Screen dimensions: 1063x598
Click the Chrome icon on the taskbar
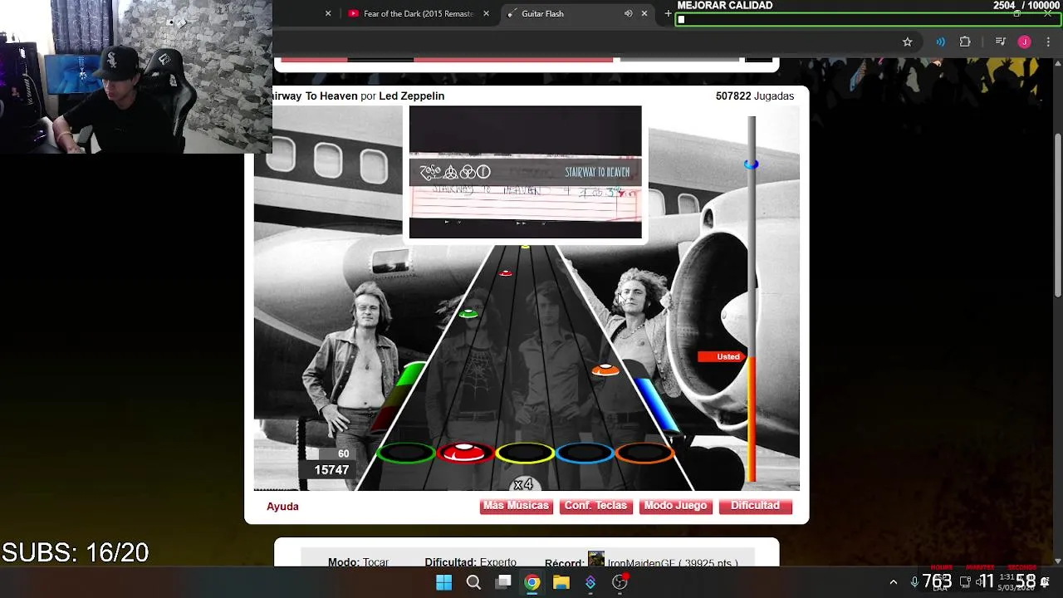point(532,582)
